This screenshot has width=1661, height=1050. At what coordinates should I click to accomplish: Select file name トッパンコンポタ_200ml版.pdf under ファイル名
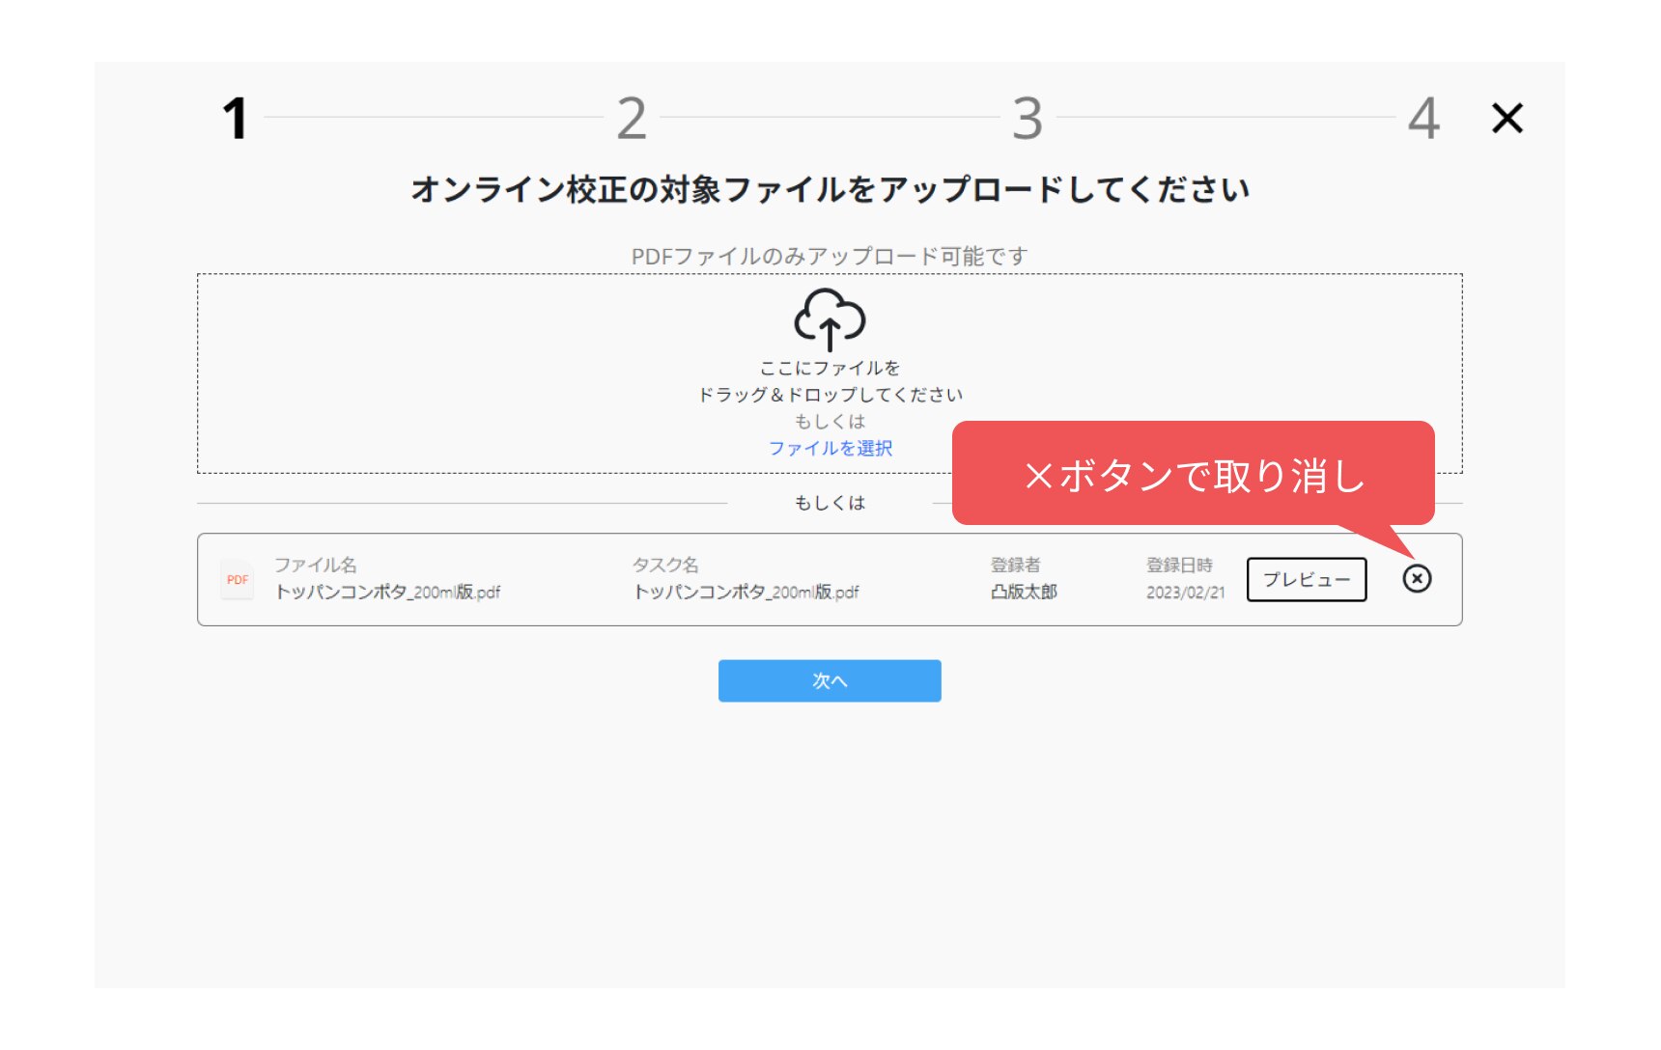point(387,592)
